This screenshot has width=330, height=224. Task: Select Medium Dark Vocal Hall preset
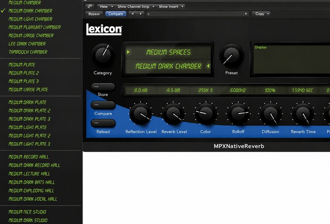point(33,199)
